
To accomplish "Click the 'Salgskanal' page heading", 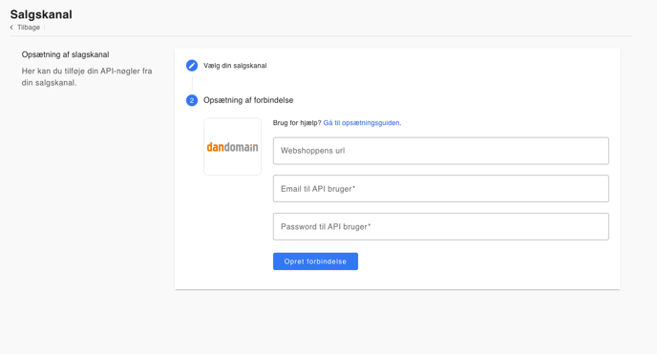I will (x=41, y=14).
